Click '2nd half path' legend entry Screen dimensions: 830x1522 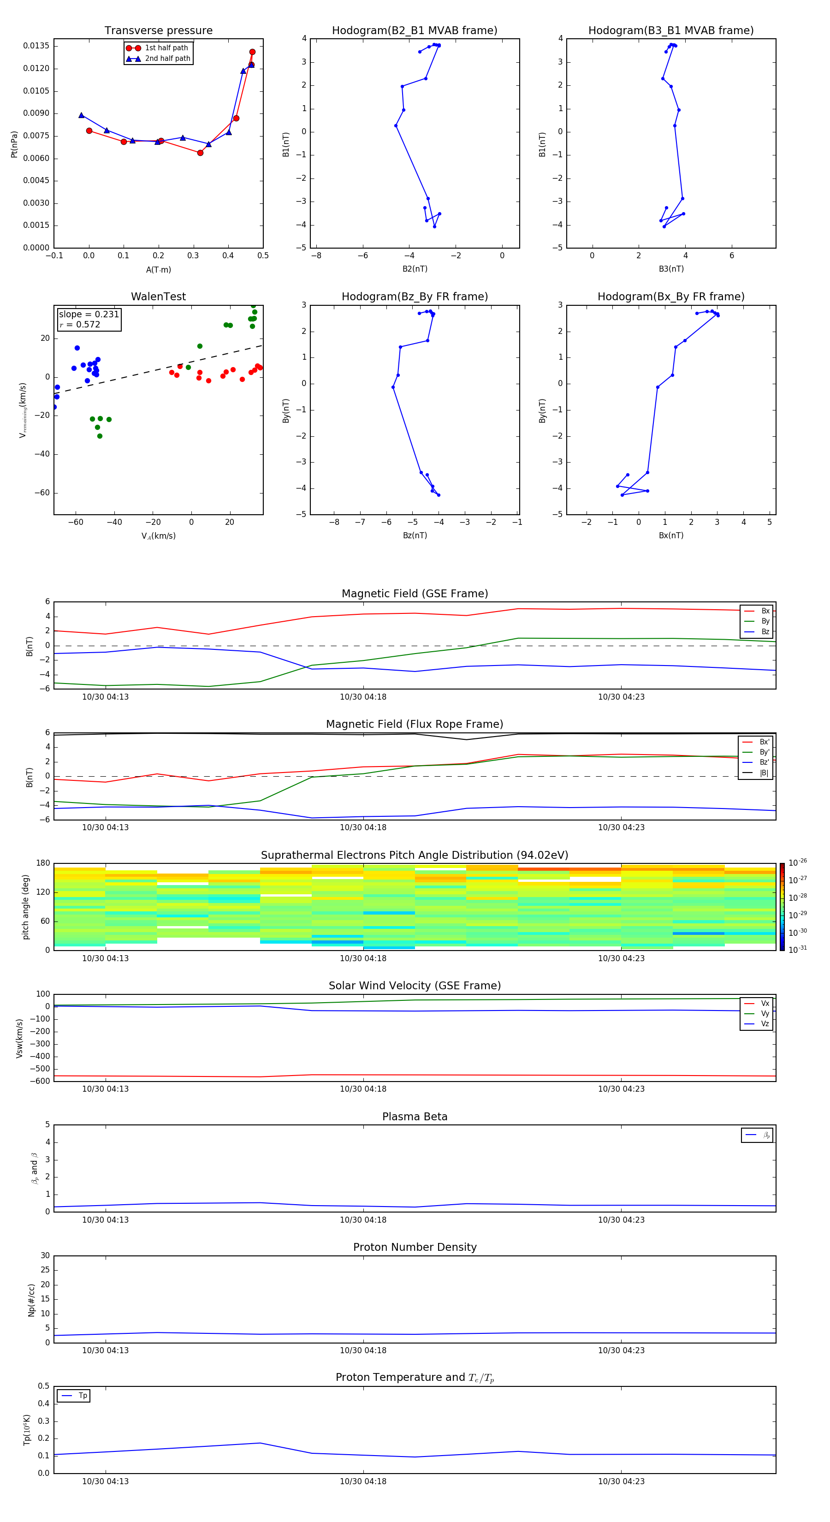158,59
